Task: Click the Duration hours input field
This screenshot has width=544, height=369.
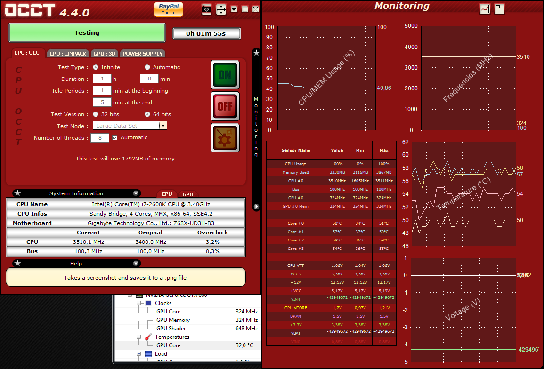Action: click(102, 79)
